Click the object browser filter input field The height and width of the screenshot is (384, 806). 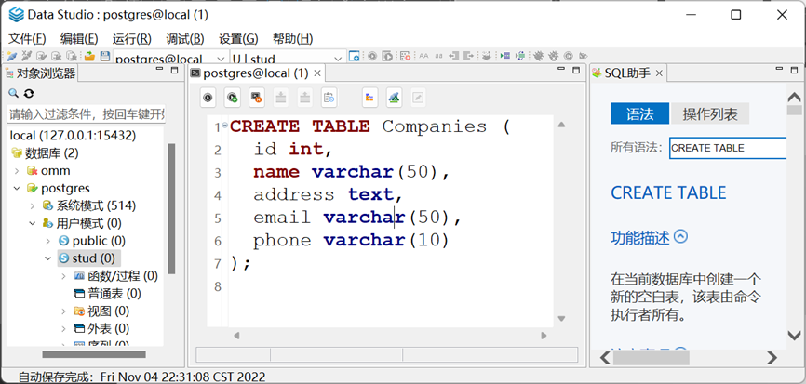(x=86, y=113)
